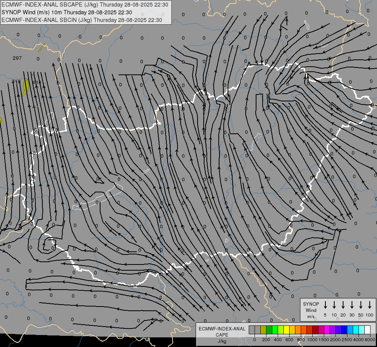Image resolution: width=377 pixels, height=347 pixels.
Task: Click the 50 m/s wind arrow in legend
Action: tap(361, 305)
